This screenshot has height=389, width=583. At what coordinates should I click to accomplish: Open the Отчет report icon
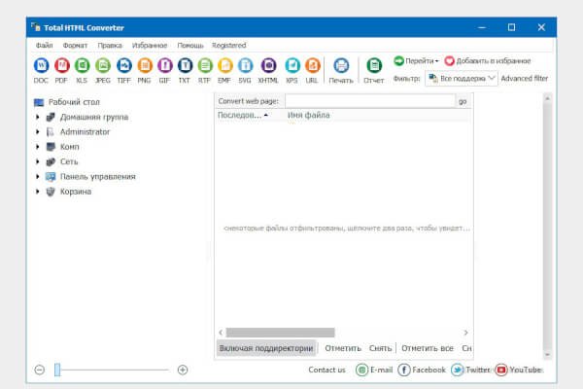374,66
